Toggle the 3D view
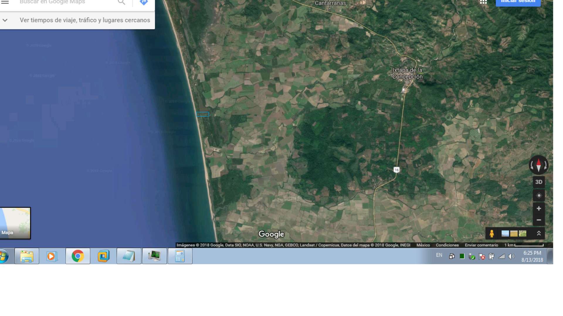The image size is (563, 316). (539, 182)
